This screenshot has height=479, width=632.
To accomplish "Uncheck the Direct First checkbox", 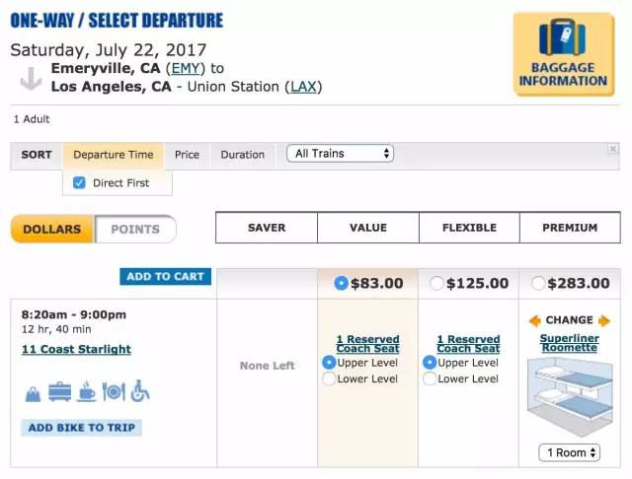I will click(x=79, y=183).
